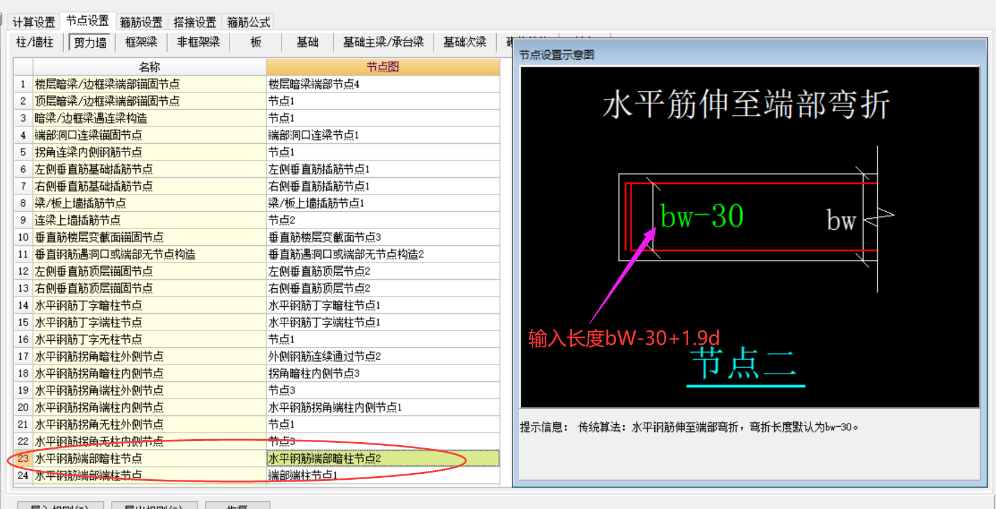The image size is (996, 509).
Task: Select row 垂直筋楼层变截面锚固节点
Action: (149, 237)
